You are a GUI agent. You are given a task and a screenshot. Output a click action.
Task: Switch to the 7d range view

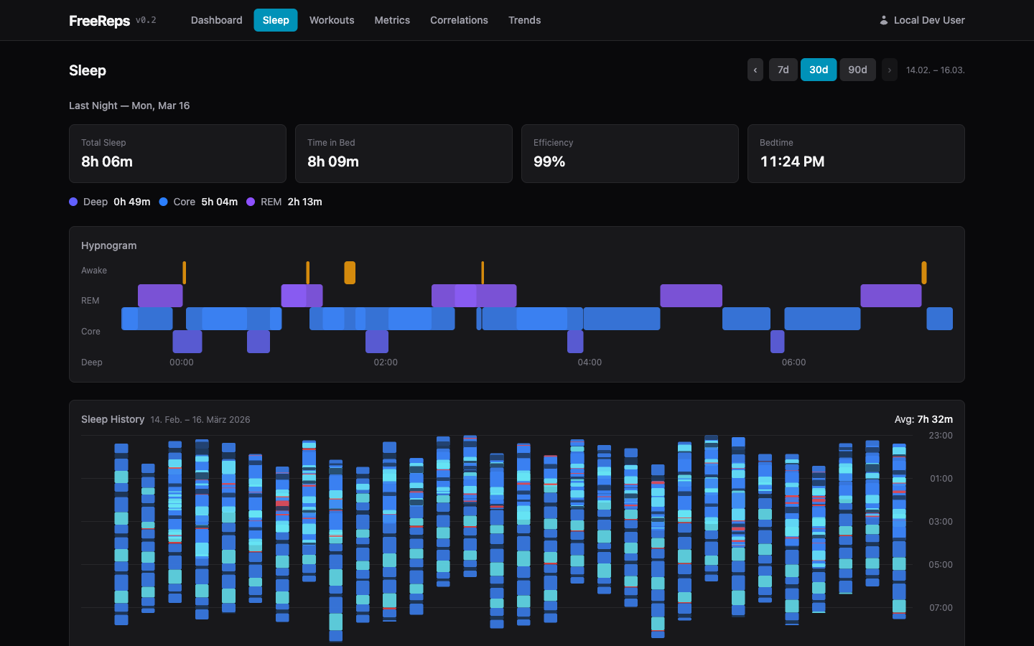pos(783,70)
